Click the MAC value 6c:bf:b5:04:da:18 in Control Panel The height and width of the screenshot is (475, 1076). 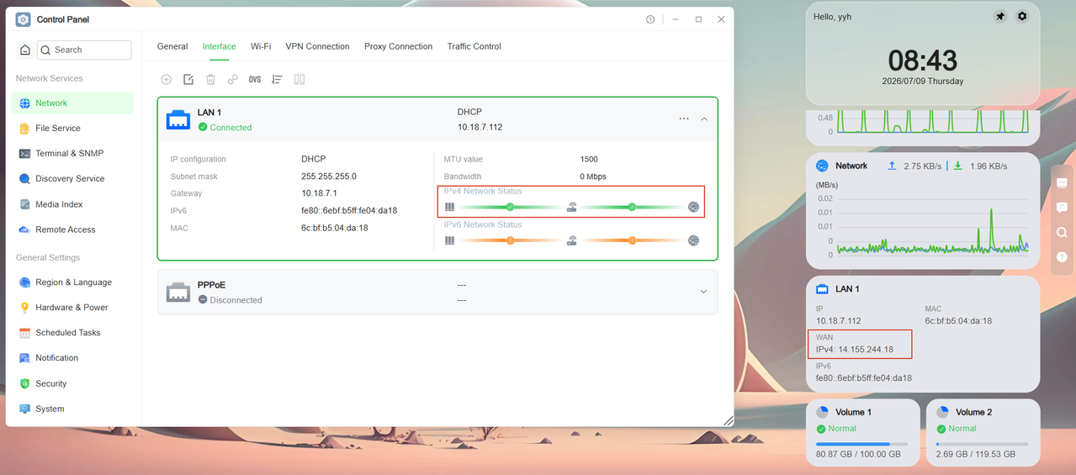point(335,228)
